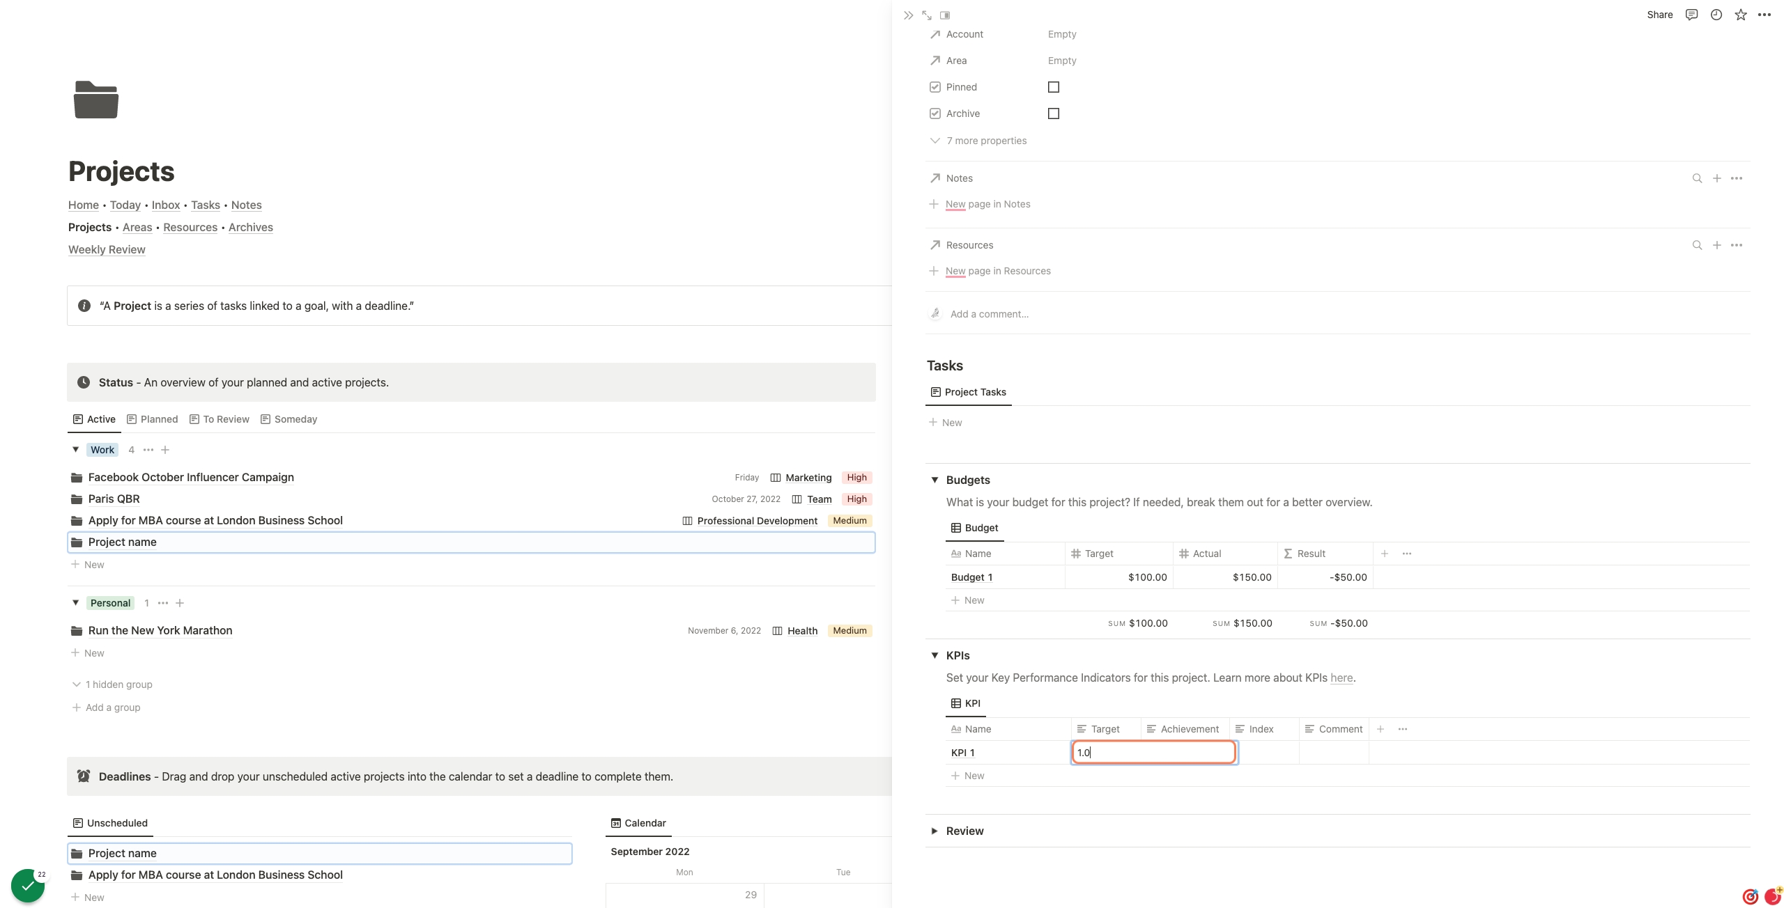Switch to the Someday tab
This screenshot has height=908, width=1784.
(x=289, y=419)
